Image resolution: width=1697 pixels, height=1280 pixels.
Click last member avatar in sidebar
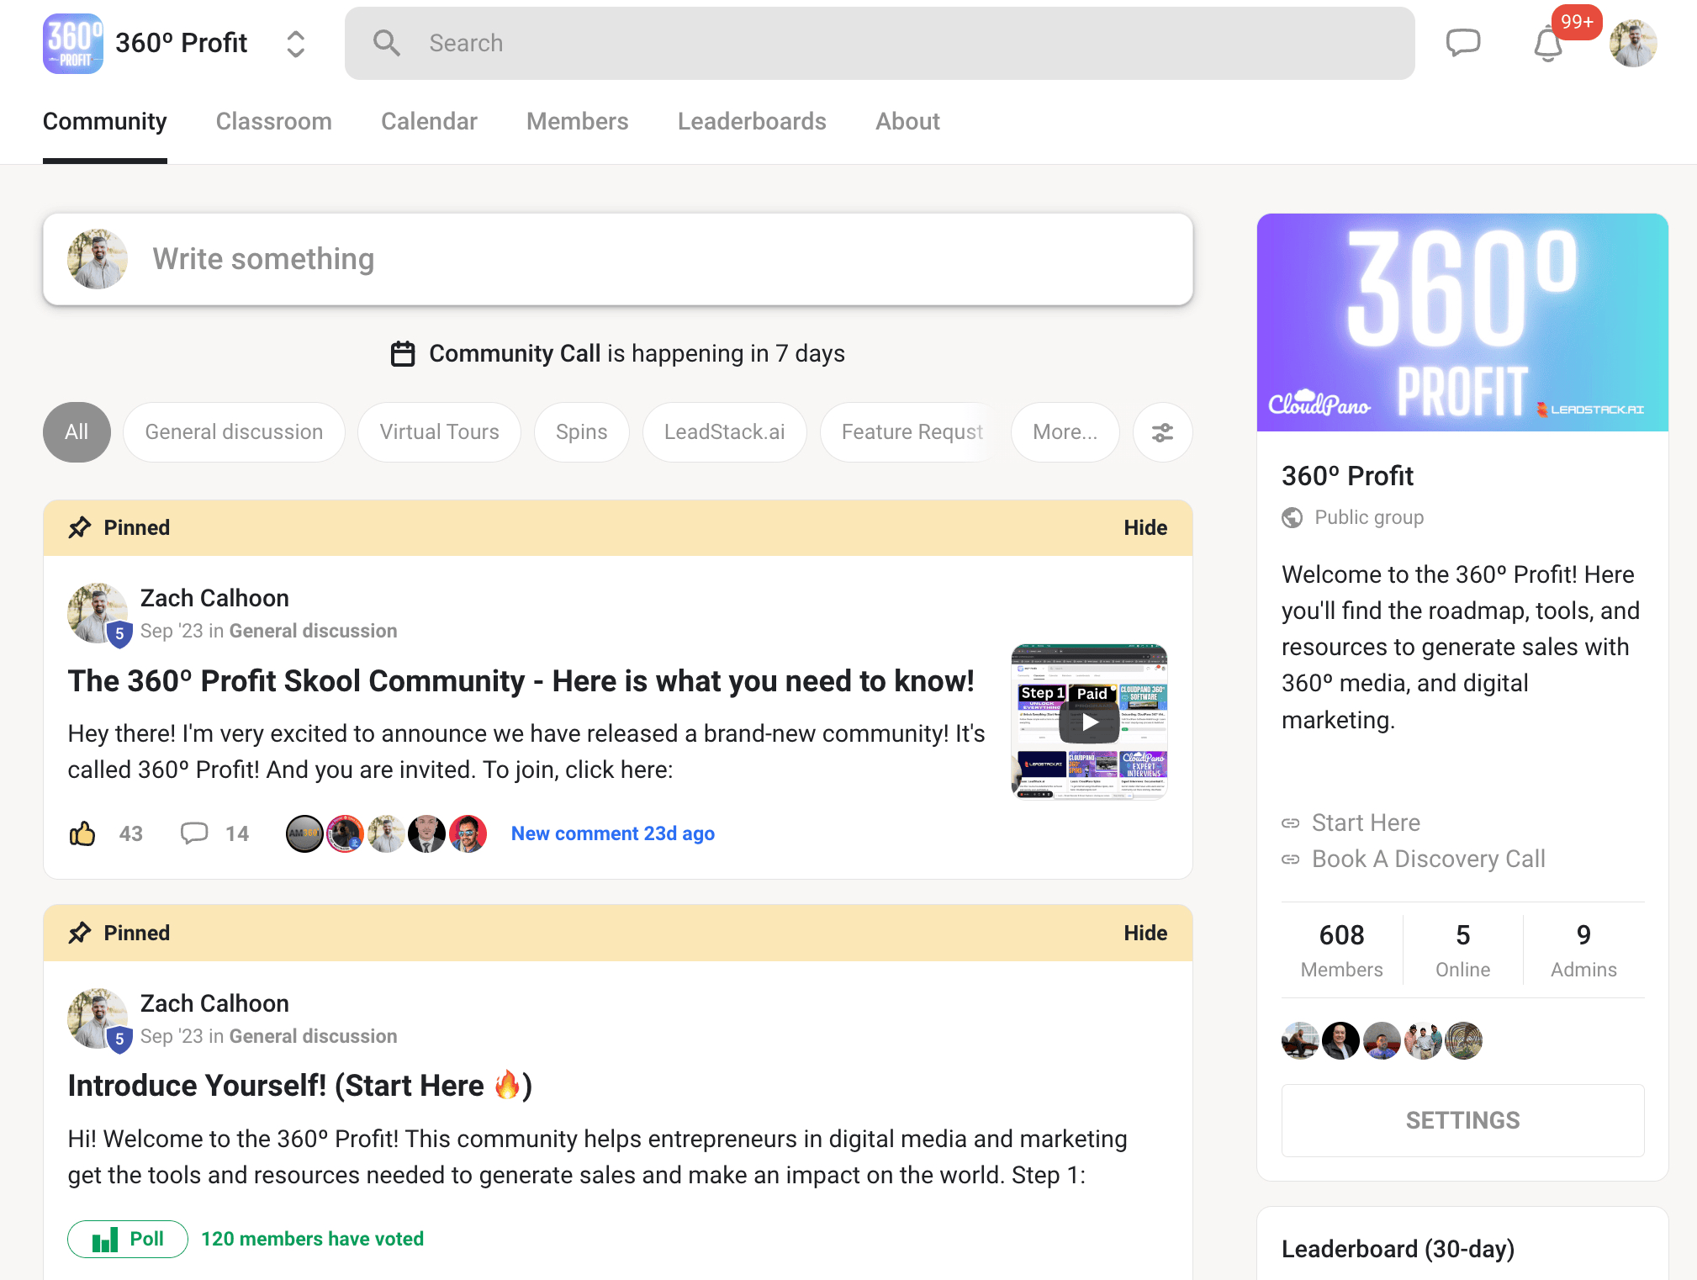(x=1463, y=1041)
